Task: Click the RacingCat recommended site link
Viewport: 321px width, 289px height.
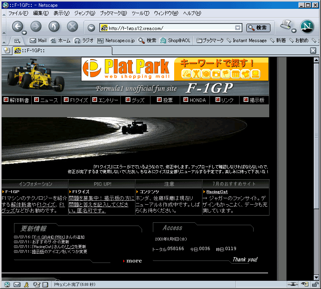Action: point(217,192)
